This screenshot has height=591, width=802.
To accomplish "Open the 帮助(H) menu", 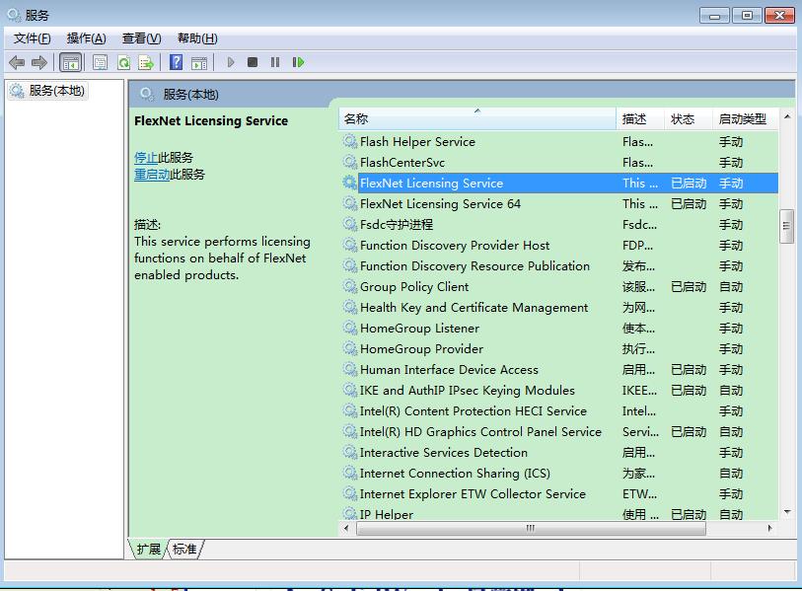I will tap(197, 38).
